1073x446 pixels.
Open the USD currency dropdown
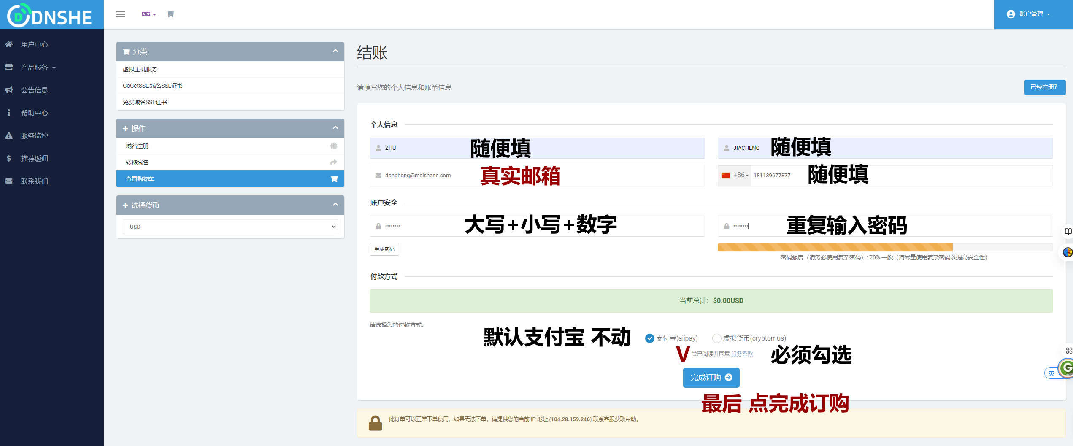(x=230, y=227)
